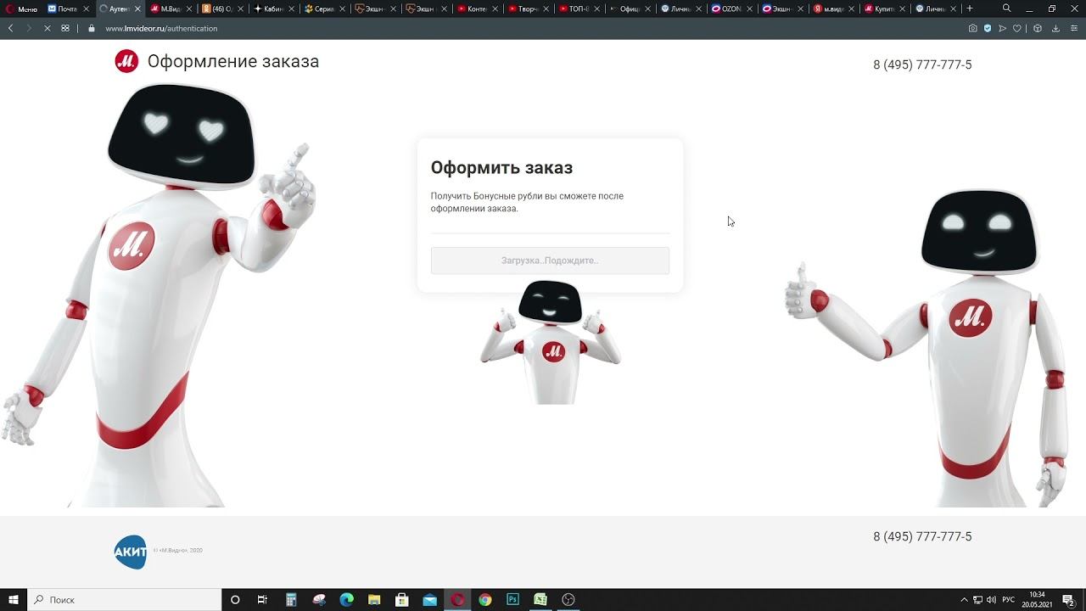The image size is (1086, 611).
Task: Click the footer phone number 8 (495) 777-777-5
Action: pyautogui.click(x=922, y=536)
